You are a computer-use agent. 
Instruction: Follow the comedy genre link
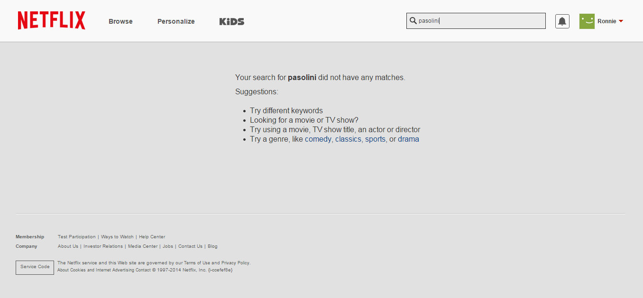coord(318,139)
